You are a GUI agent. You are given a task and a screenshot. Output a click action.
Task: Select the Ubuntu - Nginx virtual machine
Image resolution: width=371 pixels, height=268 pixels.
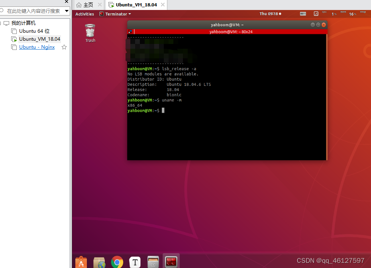coord(36,47)
